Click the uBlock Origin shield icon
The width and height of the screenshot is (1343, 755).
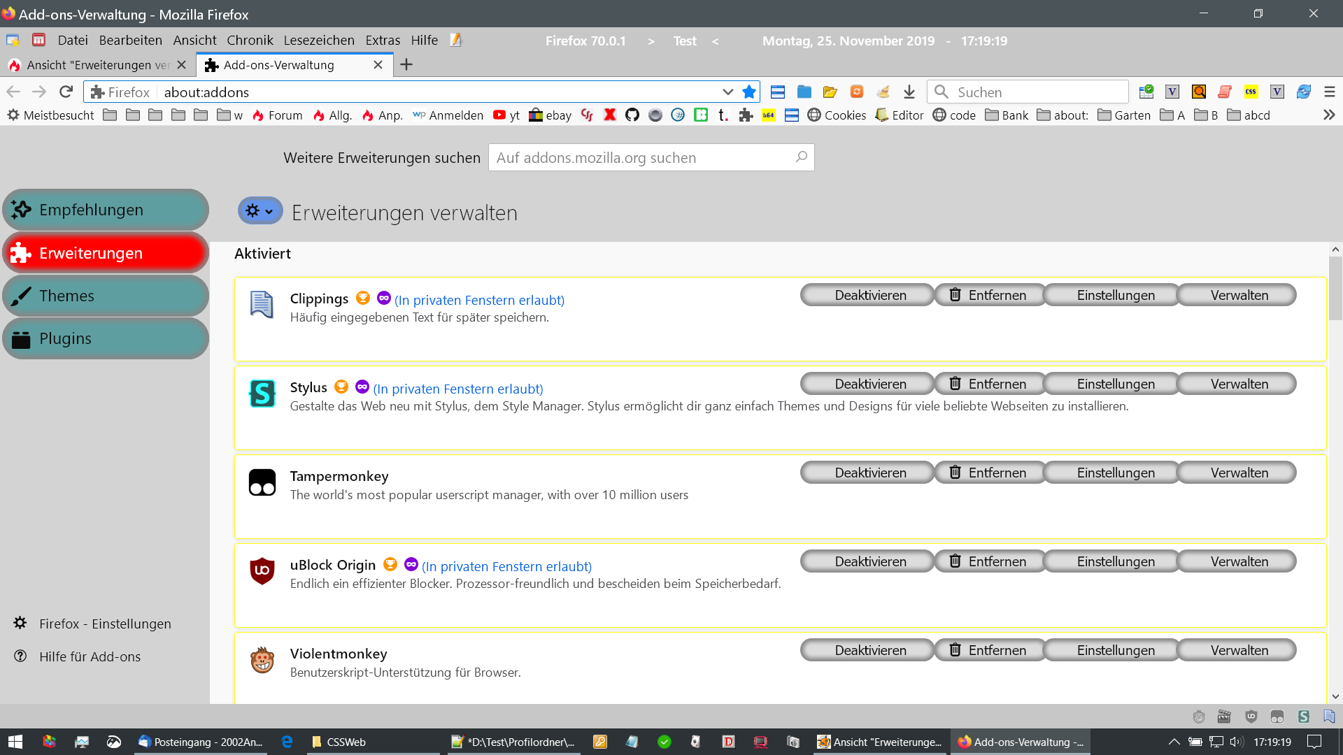point(262,570)
